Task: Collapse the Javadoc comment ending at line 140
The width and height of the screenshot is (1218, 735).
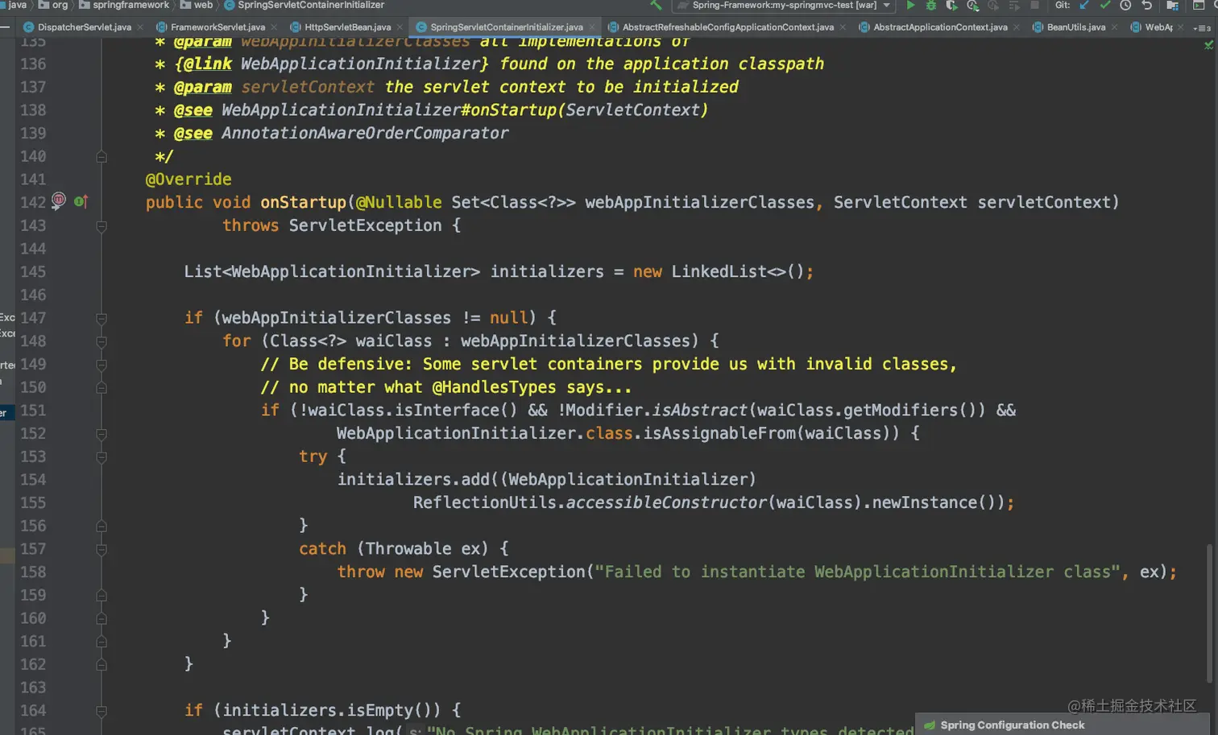Action: tap(101, 156)
